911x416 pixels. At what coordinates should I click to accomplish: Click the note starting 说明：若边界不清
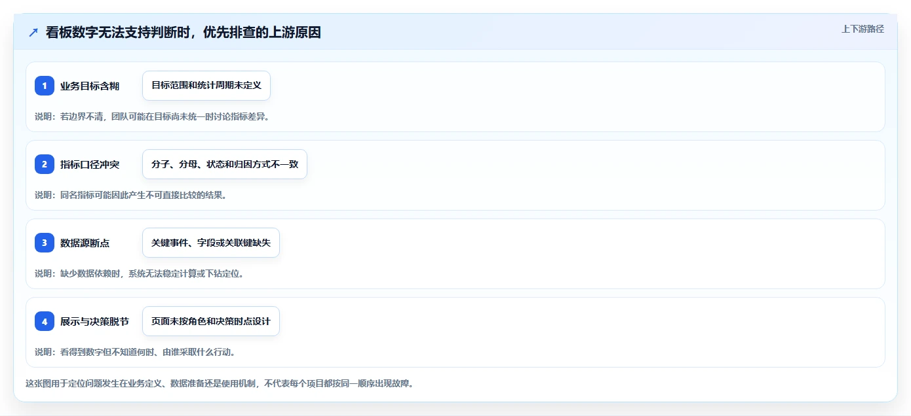tap(152, 116)
